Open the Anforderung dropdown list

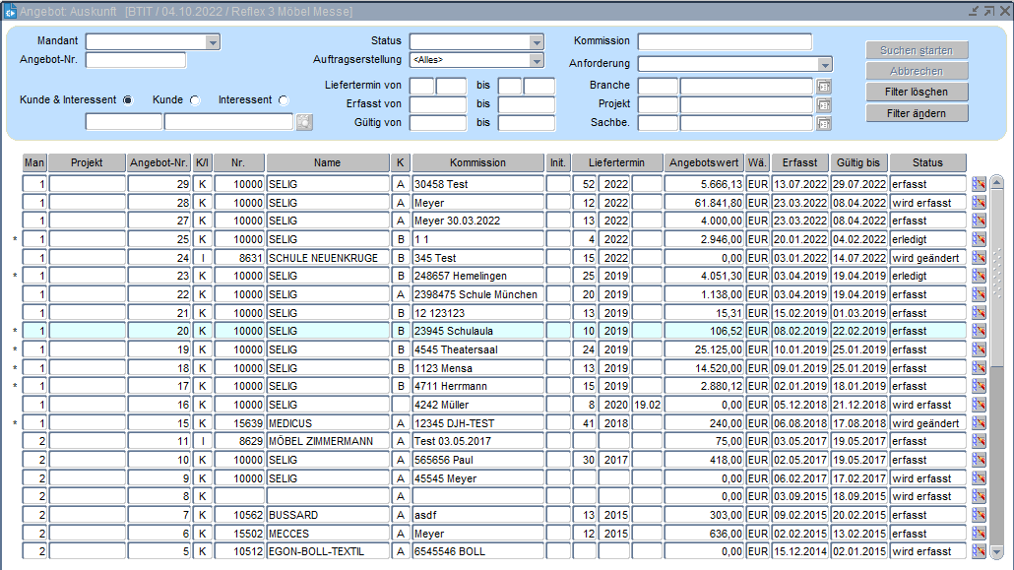pyautogui.click(x=825, y=64)
